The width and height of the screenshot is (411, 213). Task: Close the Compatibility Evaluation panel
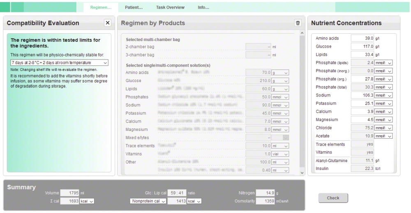(x=107, y=23)
